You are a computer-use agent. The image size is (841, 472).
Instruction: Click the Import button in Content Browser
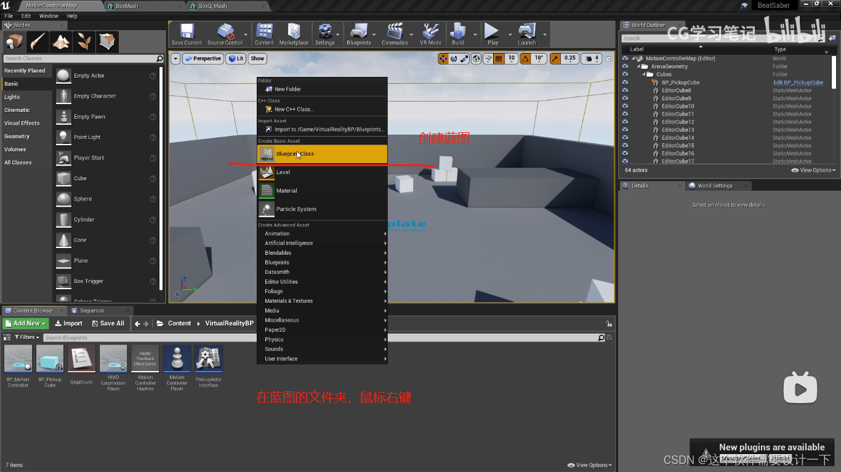(68, 324)
